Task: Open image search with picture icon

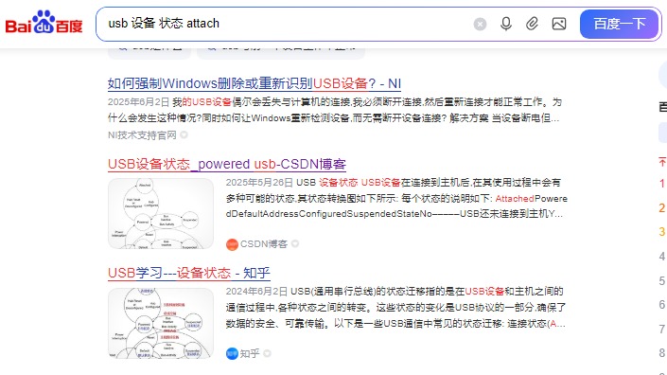Action: 559,24
